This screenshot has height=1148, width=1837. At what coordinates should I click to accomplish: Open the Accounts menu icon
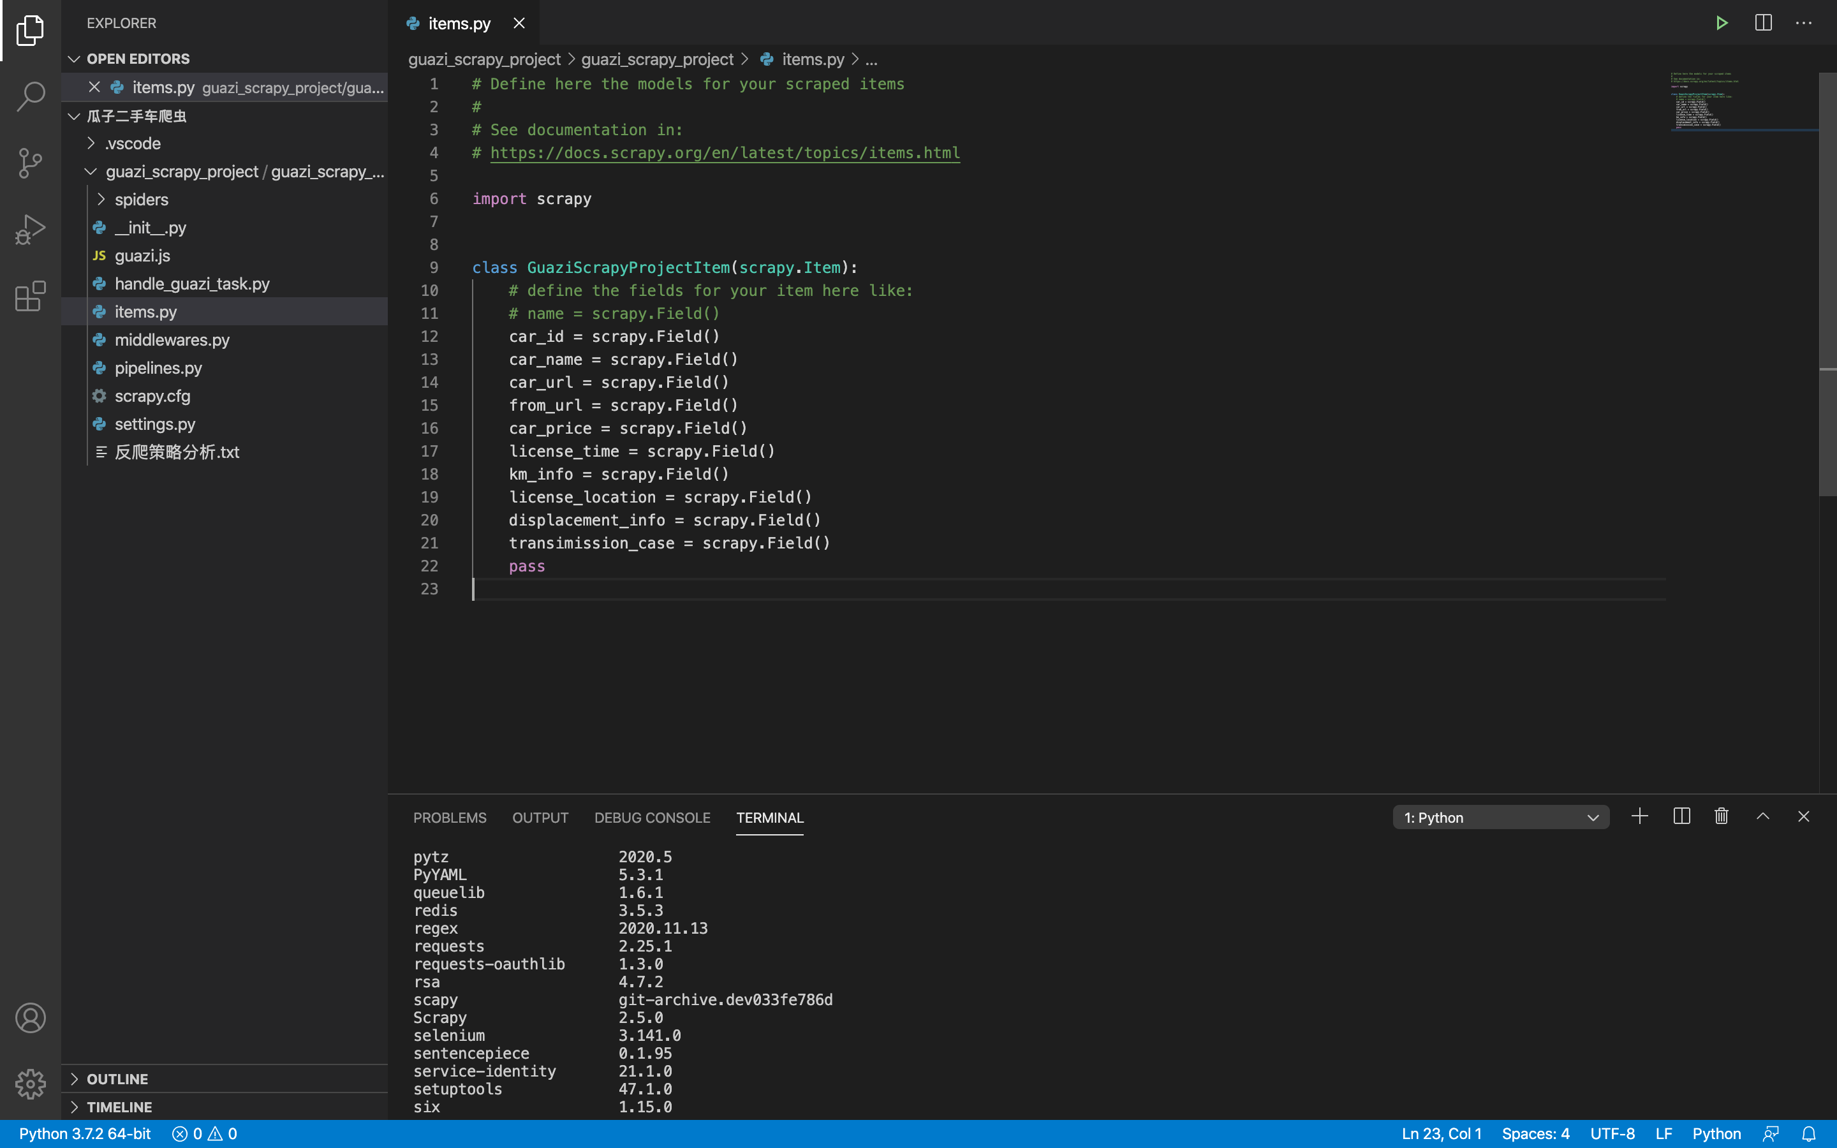(31, 1017)
